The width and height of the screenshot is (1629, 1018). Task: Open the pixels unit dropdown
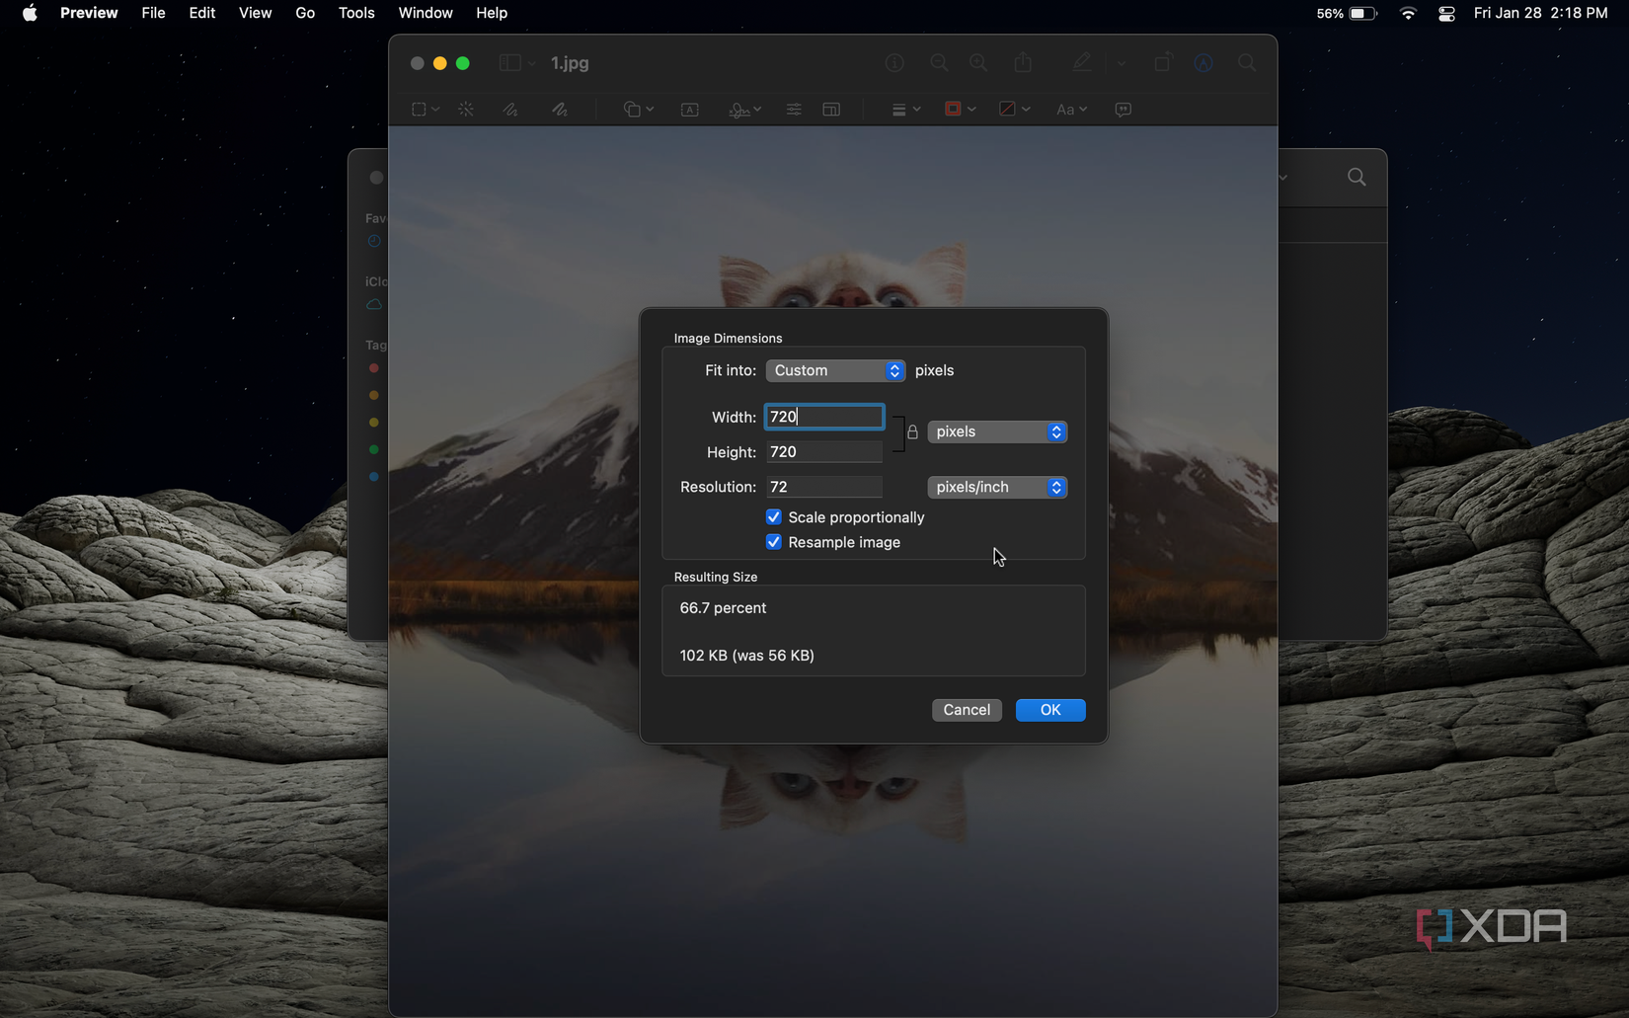997,431
